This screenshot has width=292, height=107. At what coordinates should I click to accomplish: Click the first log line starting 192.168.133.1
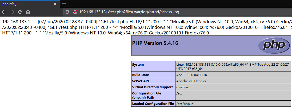tap(147, 22)
